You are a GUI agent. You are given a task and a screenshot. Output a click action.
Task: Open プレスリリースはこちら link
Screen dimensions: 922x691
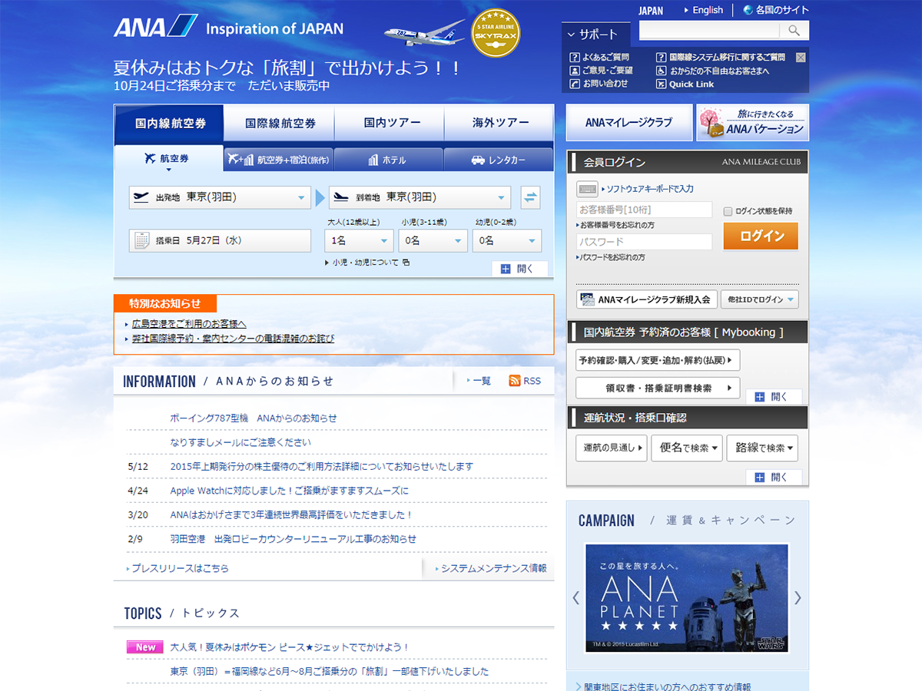[180, 568]
